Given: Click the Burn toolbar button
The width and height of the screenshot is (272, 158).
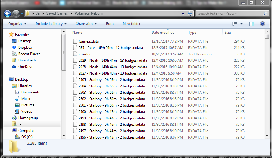Looking at the screenshot, I should [110, 24].
